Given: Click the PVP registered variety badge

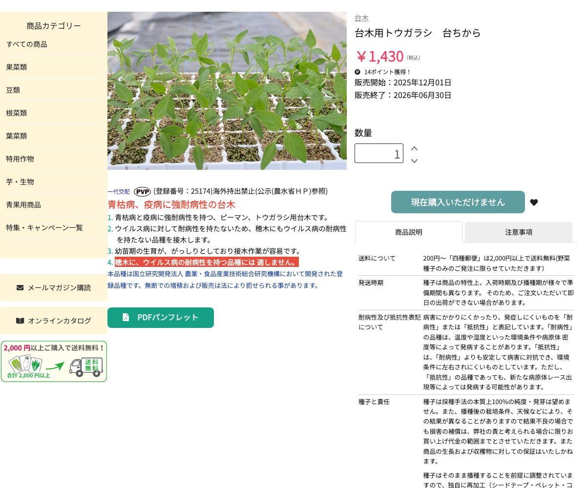Looking at the screenshot, I should click(x=142, y=191).
